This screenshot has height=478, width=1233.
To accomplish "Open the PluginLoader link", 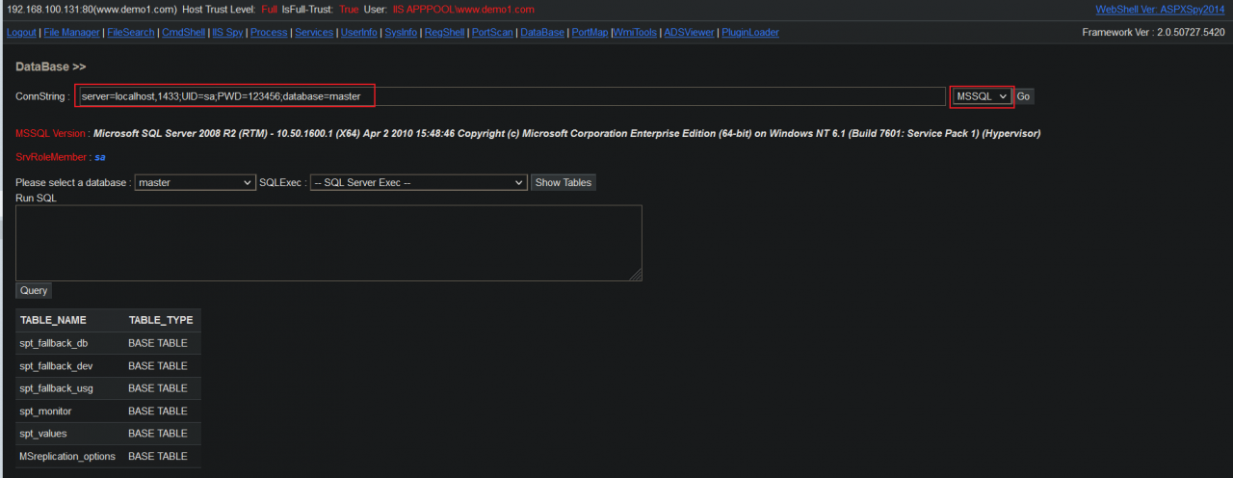I will pos(750,32).
